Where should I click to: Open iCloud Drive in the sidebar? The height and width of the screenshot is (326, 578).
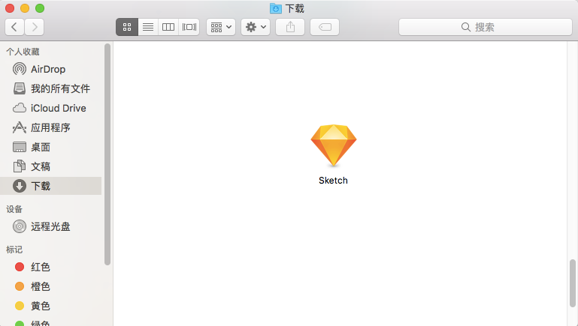52,108
